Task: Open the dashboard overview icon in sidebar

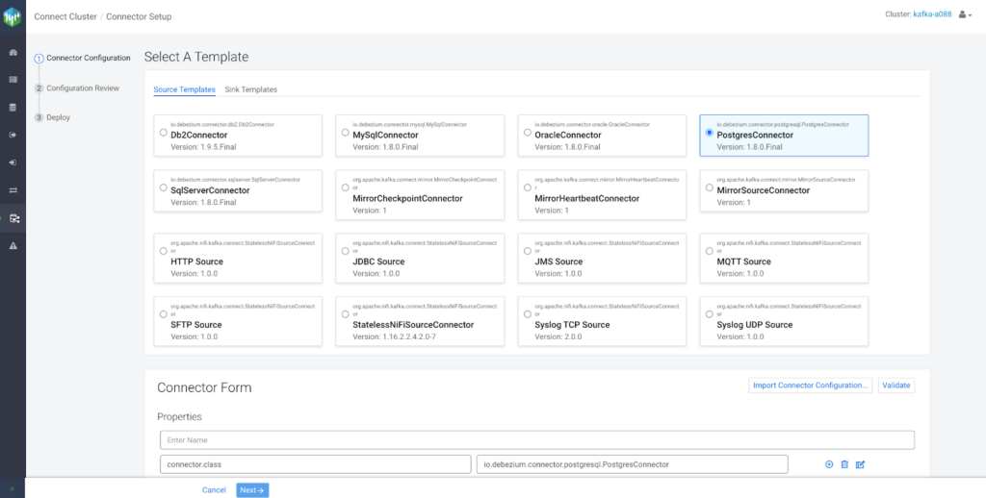Action: (x=13, y=52)
